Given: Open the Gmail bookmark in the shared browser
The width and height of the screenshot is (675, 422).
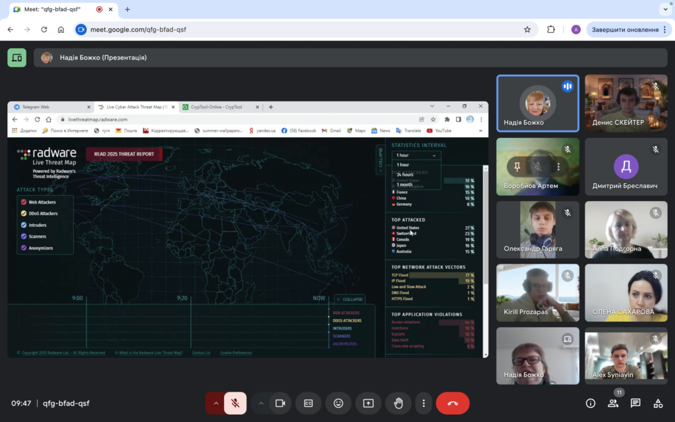Looking at the screenshot, I should 331,131.
